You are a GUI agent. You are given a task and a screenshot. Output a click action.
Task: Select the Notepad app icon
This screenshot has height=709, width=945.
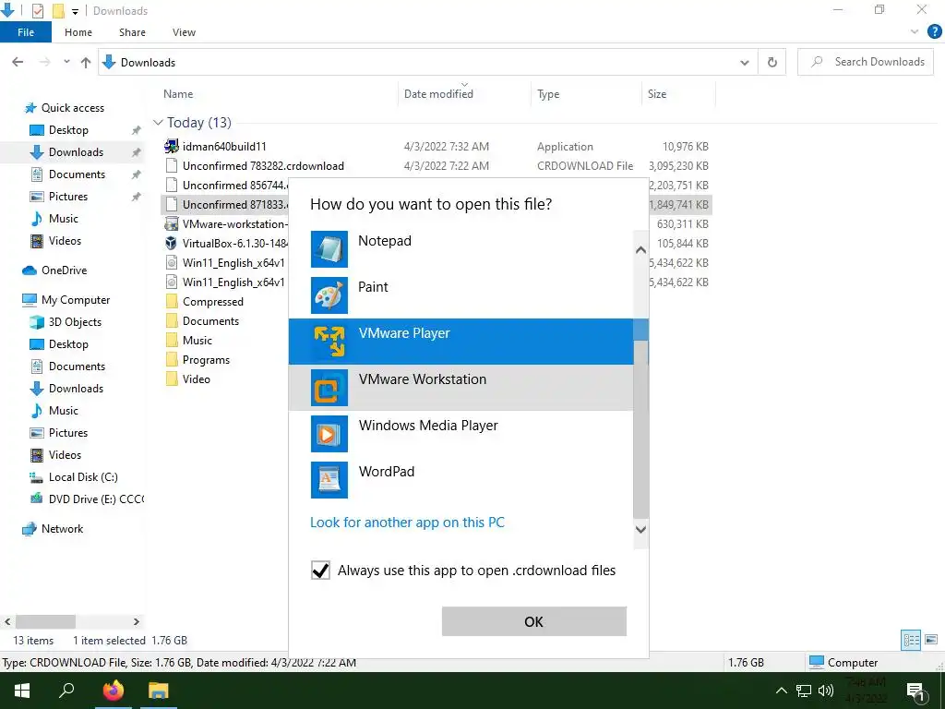(x=329, y=249)
